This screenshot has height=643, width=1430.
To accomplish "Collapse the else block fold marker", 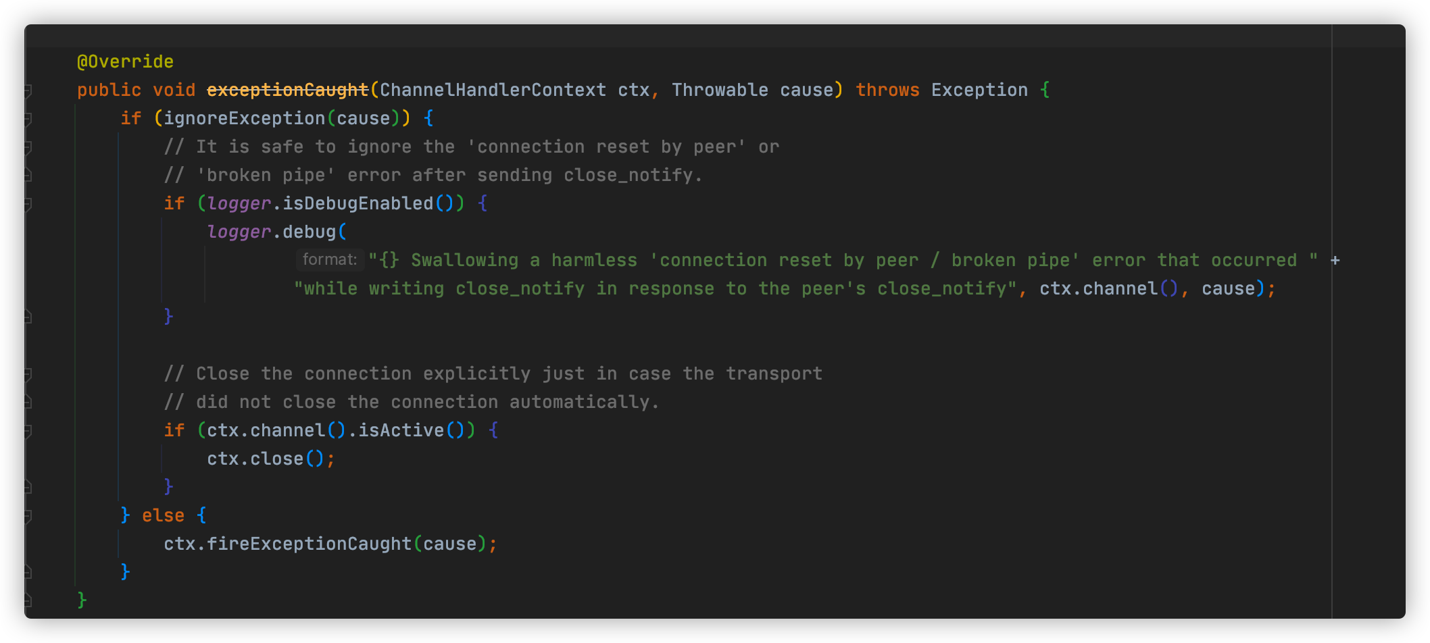I will tap(28, 515).
